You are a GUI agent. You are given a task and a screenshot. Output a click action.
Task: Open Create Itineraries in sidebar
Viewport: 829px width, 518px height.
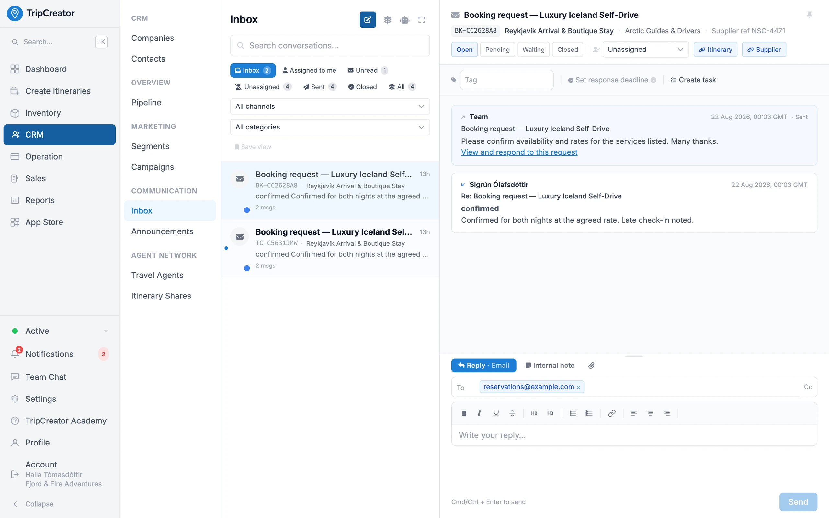(x=60, y=91)
